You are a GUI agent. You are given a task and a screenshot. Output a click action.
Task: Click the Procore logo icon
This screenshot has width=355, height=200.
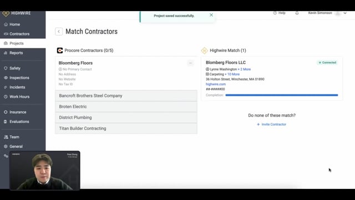(x=60, y=51)
